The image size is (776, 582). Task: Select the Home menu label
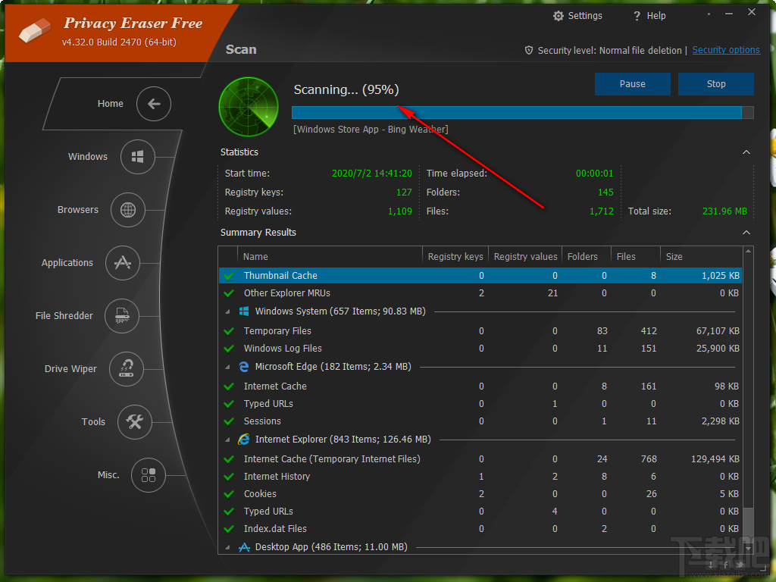pyautogui.click(x=111, y=103)
